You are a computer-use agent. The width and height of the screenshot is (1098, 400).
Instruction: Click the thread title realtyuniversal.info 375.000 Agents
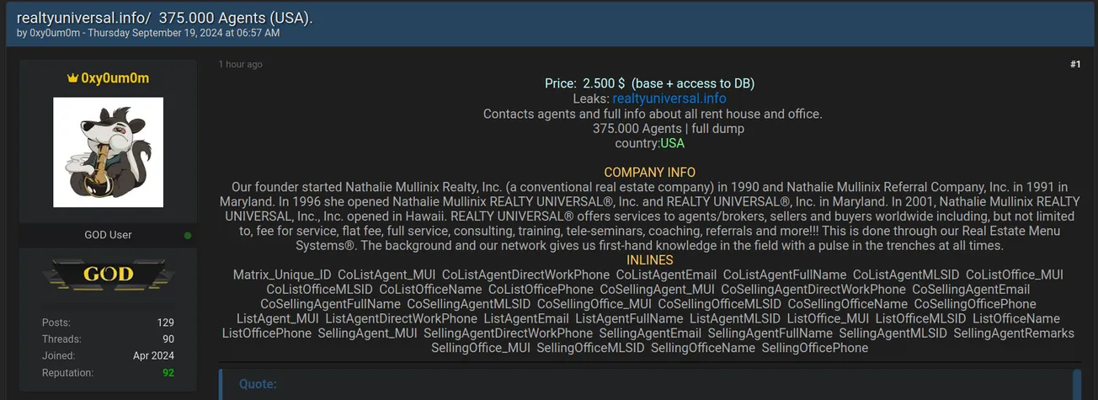pyautogui.click(x=165, y=18)
